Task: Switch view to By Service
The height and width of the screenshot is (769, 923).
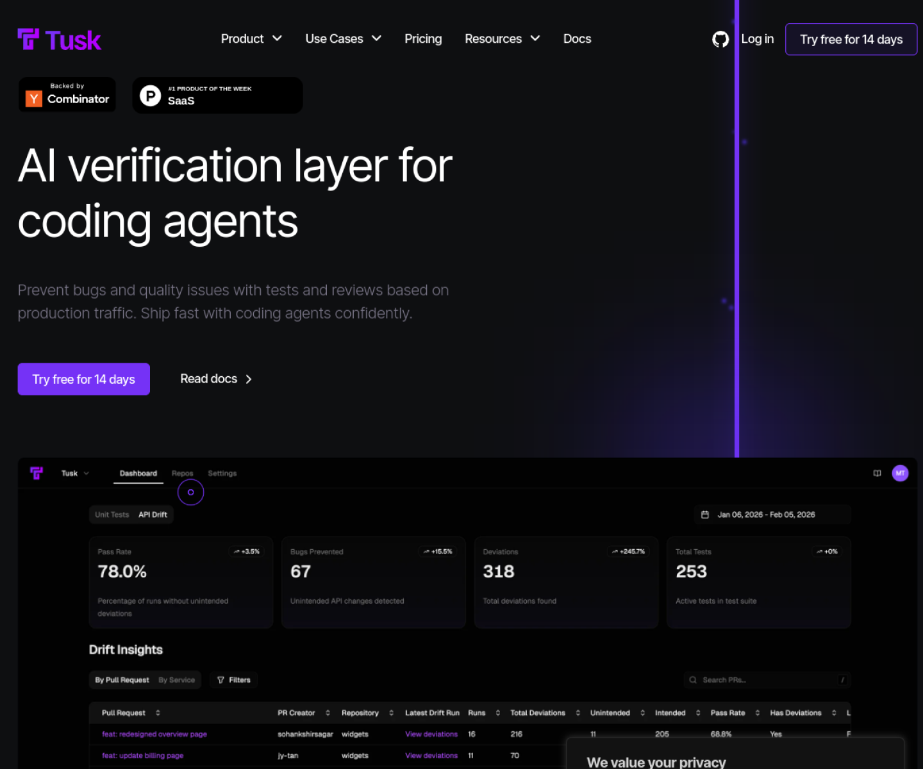Action: 177,680
